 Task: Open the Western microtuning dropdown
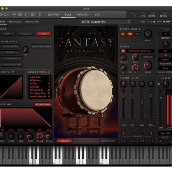click(165, 60)
